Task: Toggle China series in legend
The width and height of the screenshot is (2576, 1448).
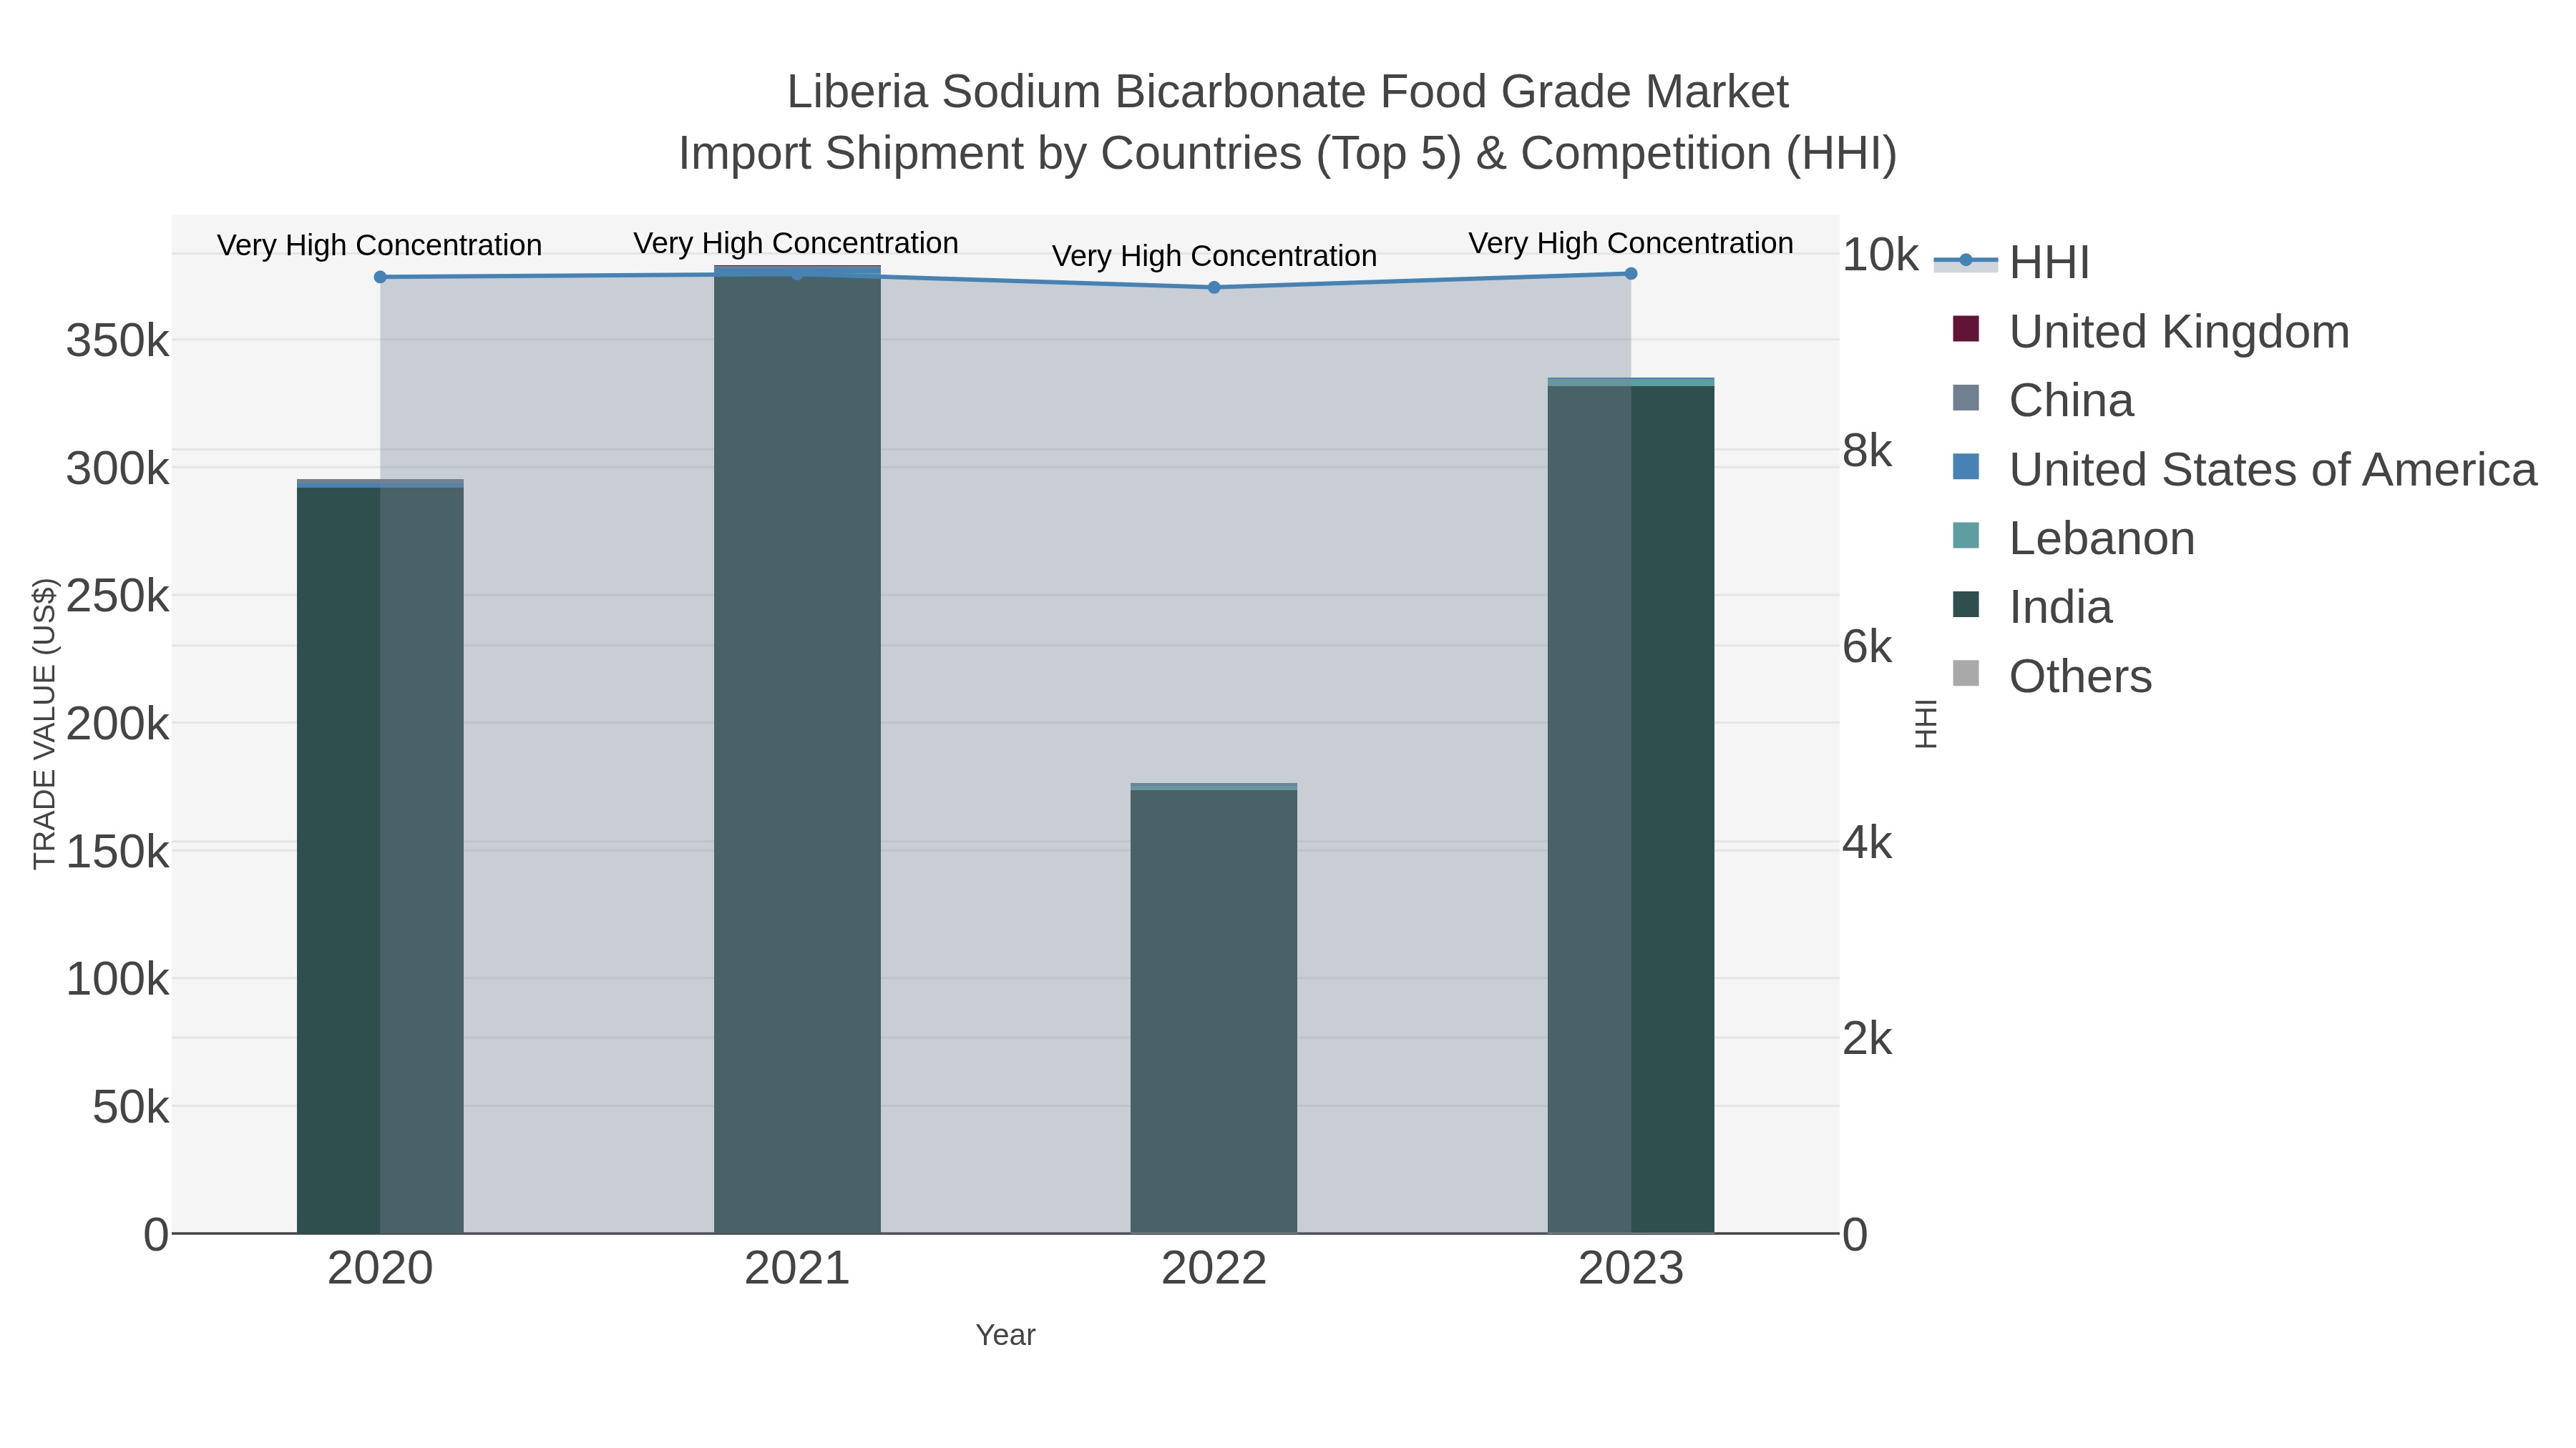Action: coord(2043,400)
